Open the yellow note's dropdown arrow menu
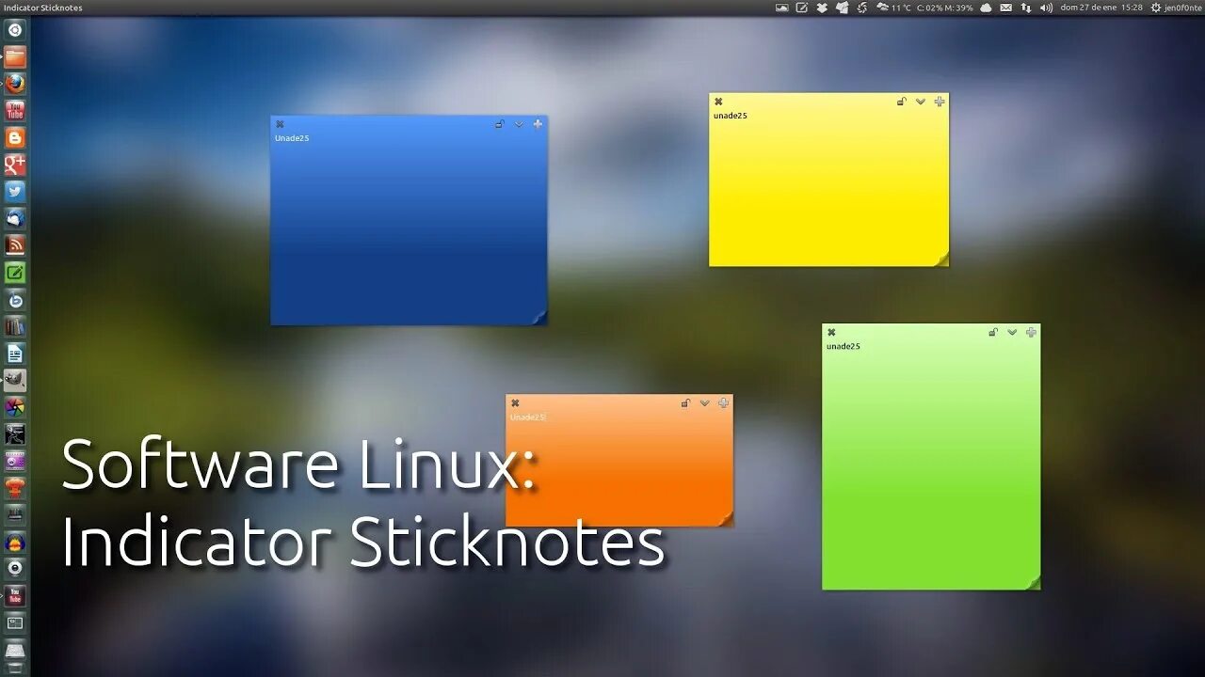1205x677 pixels. tap(921, 102)
